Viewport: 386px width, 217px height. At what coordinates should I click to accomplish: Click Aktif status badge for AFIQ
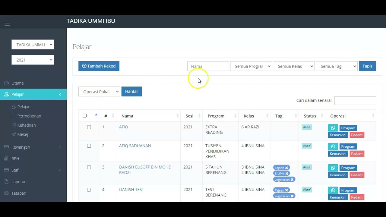307,127
